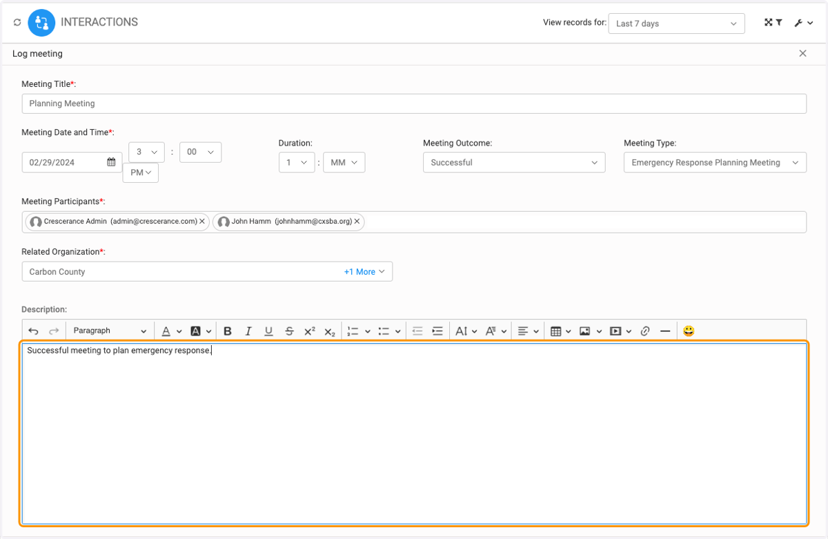The image size is (828, 539).
Task: Insert a horizontal line
Action: pyautogui.click(x=665, y=331)
